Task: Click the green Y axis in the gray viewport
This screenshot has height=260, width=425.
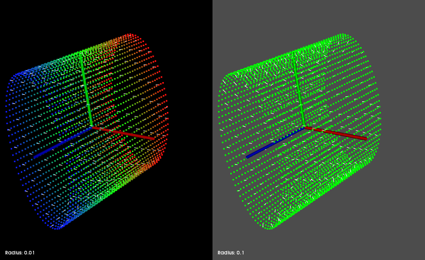Action: tap(299, 91)
